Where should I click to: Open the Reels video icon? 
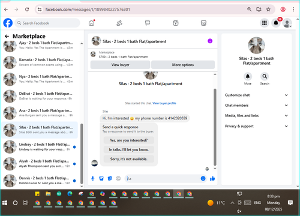pos(176,23)
